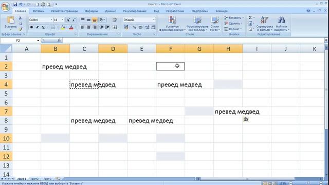Open the Условное форматирование menu

[x=172, y=24]
